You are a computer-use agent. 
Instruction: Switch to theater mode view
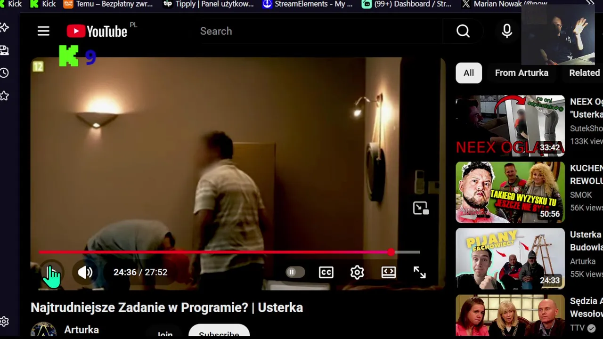click(x=389, y=272)
